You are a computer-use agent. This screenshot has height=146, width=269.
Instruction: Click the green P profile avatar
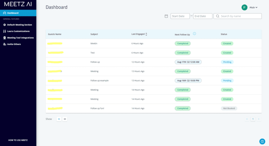coord(244,8)
